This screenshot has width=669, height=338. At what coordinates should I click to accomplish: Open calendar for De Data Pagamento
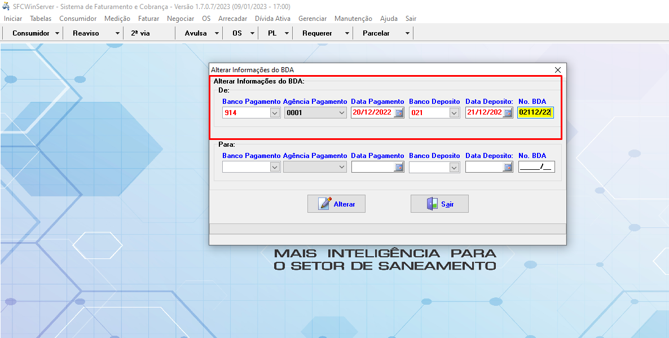(x=398, y=113)
